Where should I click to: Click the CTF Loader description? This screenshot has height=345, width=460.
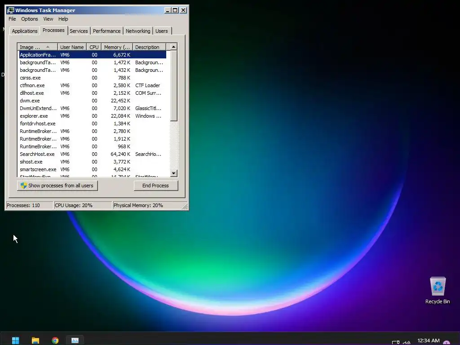(x=147, y=85)
